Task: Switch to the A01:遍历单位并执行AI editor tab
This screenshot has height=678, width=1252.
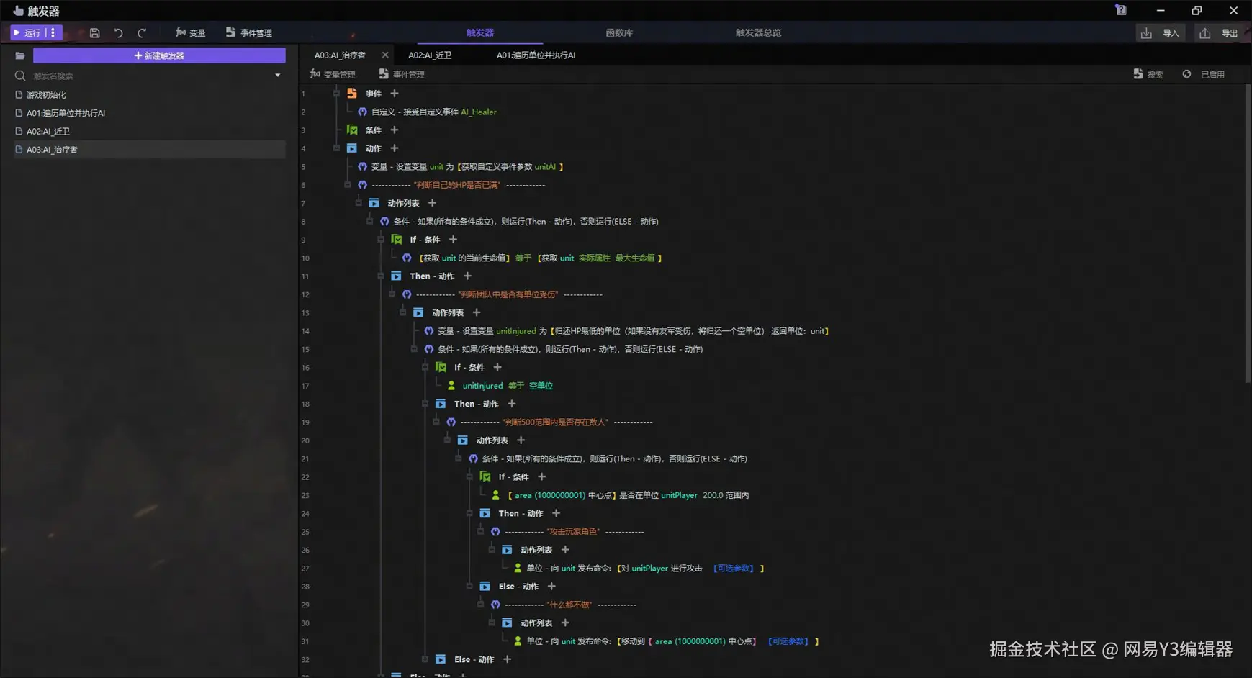Action: (536, 55)
